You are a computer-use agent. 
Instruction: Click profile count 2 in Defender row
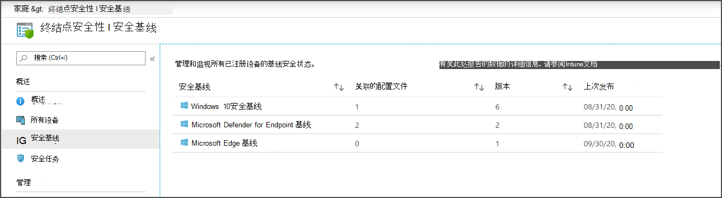coord(357,125)
